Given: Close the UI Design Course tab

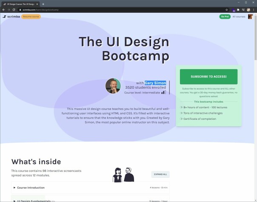Looking at the screenshot, I should pos(37,4).
